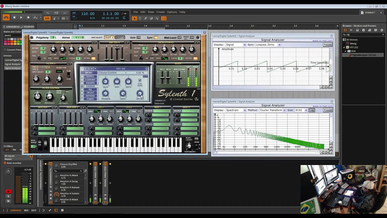387x218 pixels.
Task: Enable the PHASER effect checkbox
Action: coord(82,83)
